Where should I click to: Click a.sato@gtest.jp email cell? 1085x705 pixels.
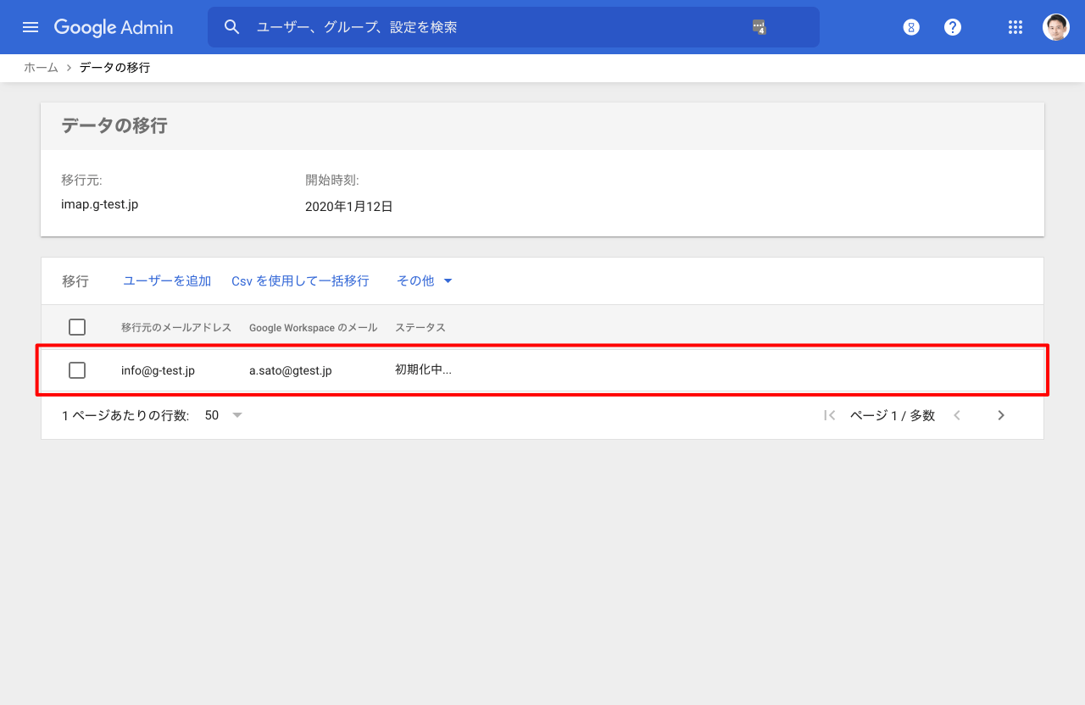pyautogui.click(x=290, y=370)
